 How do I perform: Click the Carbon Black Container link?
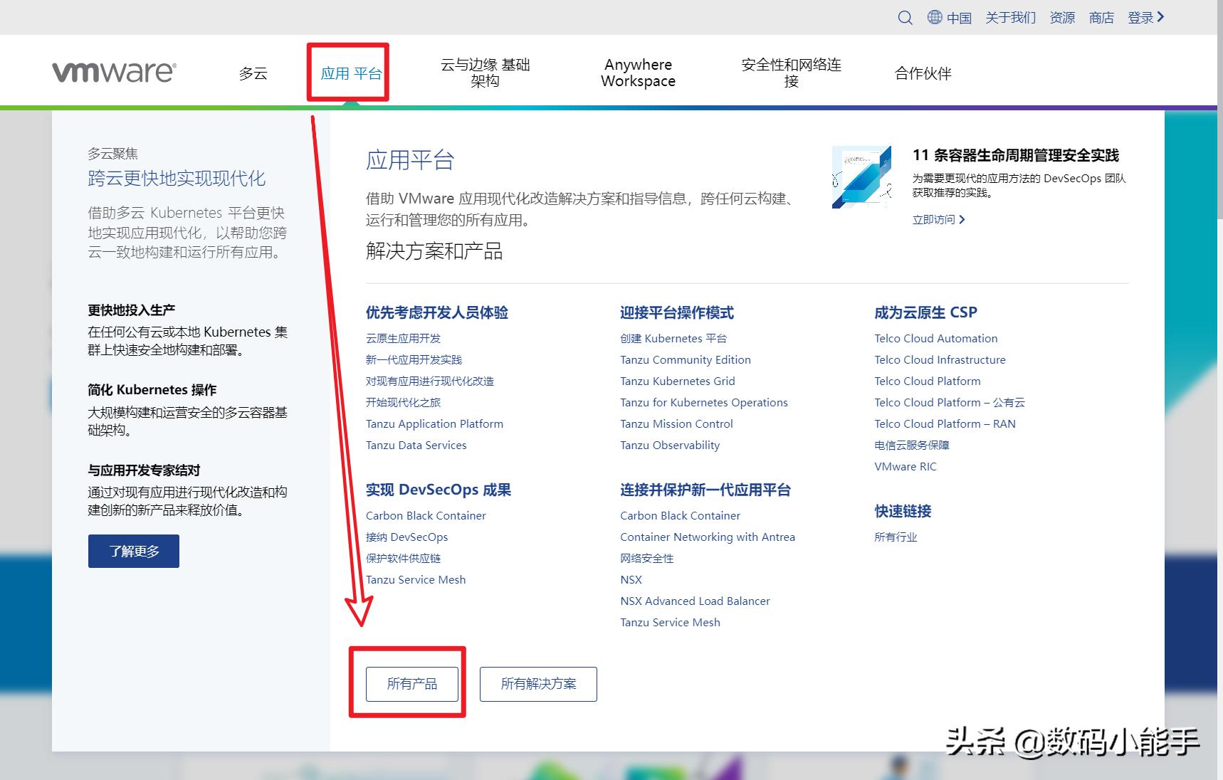point(426,515)
